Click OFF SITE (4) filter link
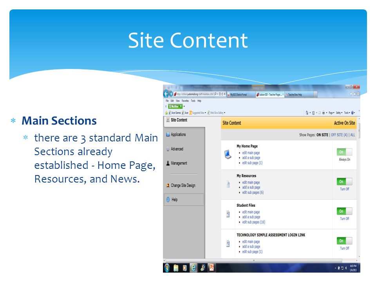 pos(339,135)
